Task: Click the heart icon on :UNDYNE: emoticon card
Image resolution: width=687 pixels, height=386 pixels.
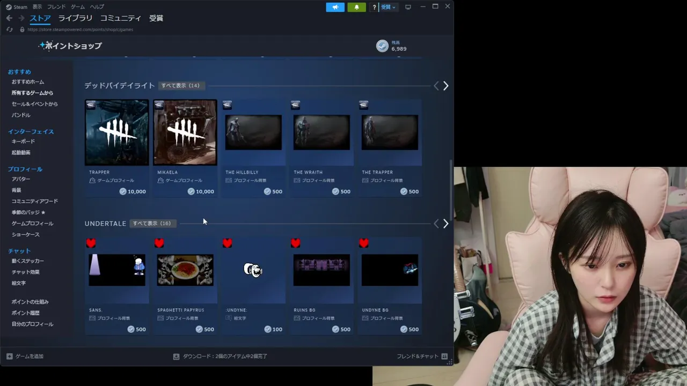Action: pyautogui.click(x=227, y=243)
